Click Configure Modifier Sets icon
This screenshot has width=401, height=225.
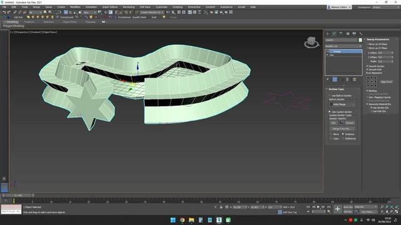(x=355, y=79)
